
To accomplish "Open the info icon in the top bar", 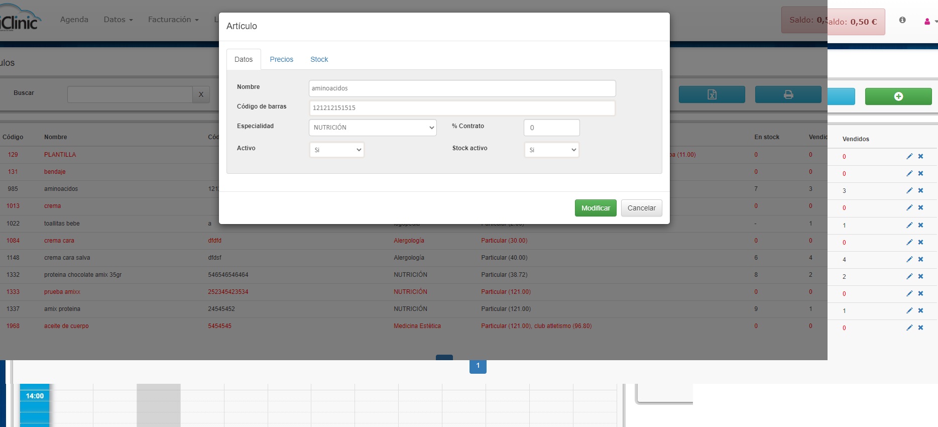I will (902, 20).
